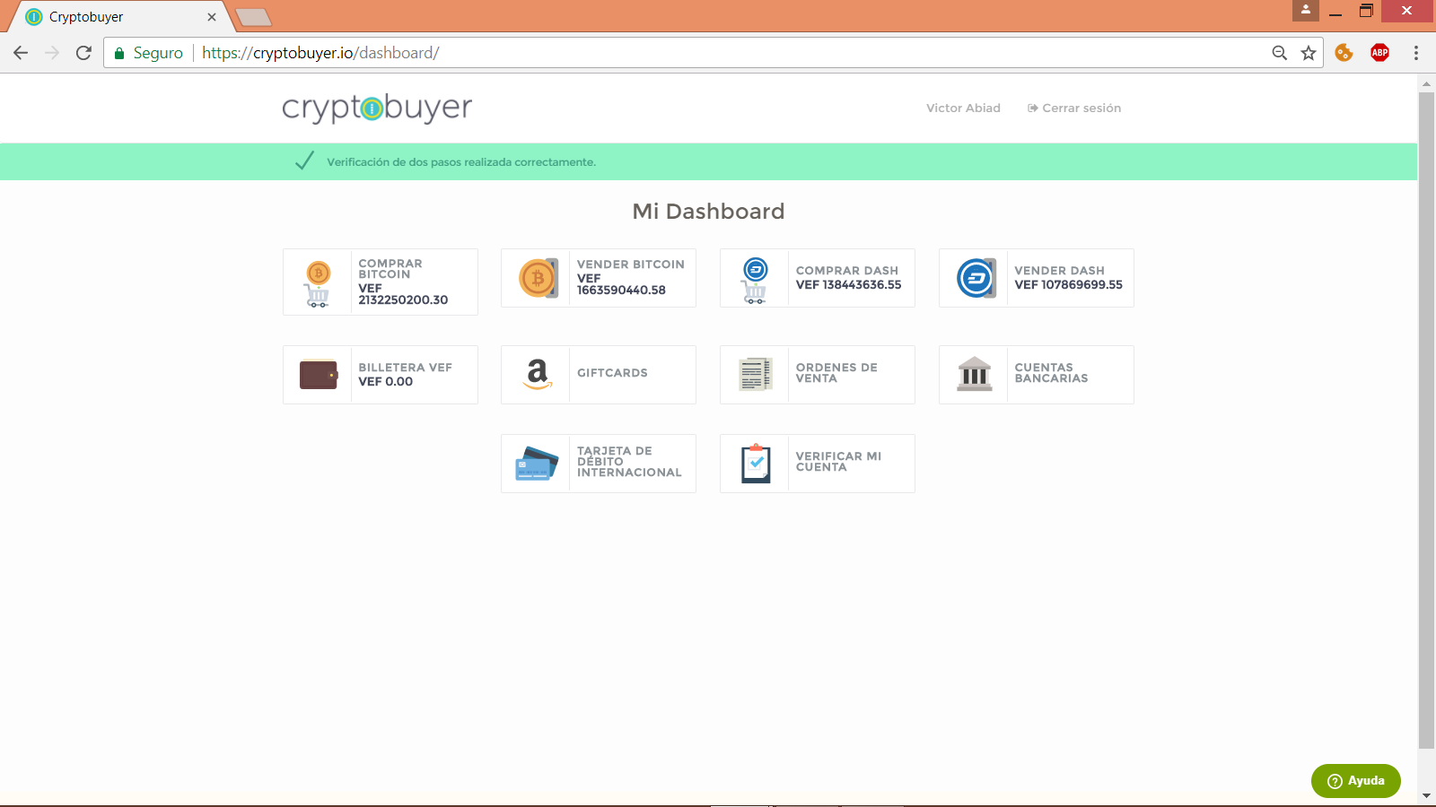Image resolution: width=1436 pixels, height=807 pixels.
Task: Click the vertical page scrollbar
Action: pos(1426,420)
